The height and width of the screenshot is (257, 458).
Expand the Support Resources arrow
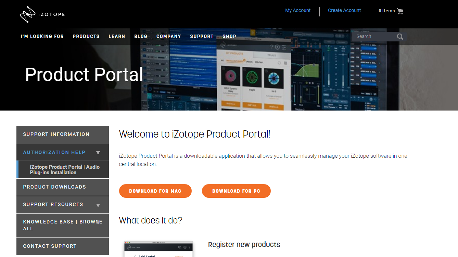pyautogui.click(x=98, y=205)
